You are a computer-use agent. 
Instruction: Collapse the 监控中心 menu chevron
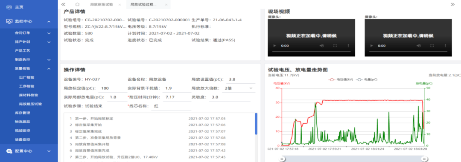[49, 22]
